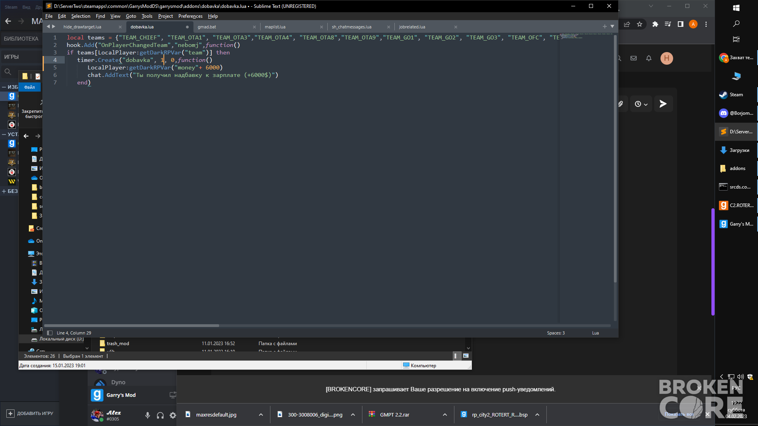758x426 pixels.
Task: Open the tab list dropdown arrow
Action: (612, 26)
